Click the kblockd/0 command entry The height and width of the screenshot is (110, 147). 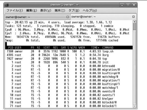tap(109, 102)
